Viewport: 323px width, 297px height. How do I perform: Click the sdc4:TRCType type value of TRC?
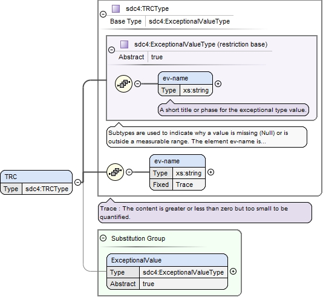(x=47, y=189)
